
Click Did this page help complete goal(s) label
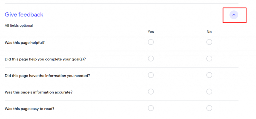[x=45, y=59]
